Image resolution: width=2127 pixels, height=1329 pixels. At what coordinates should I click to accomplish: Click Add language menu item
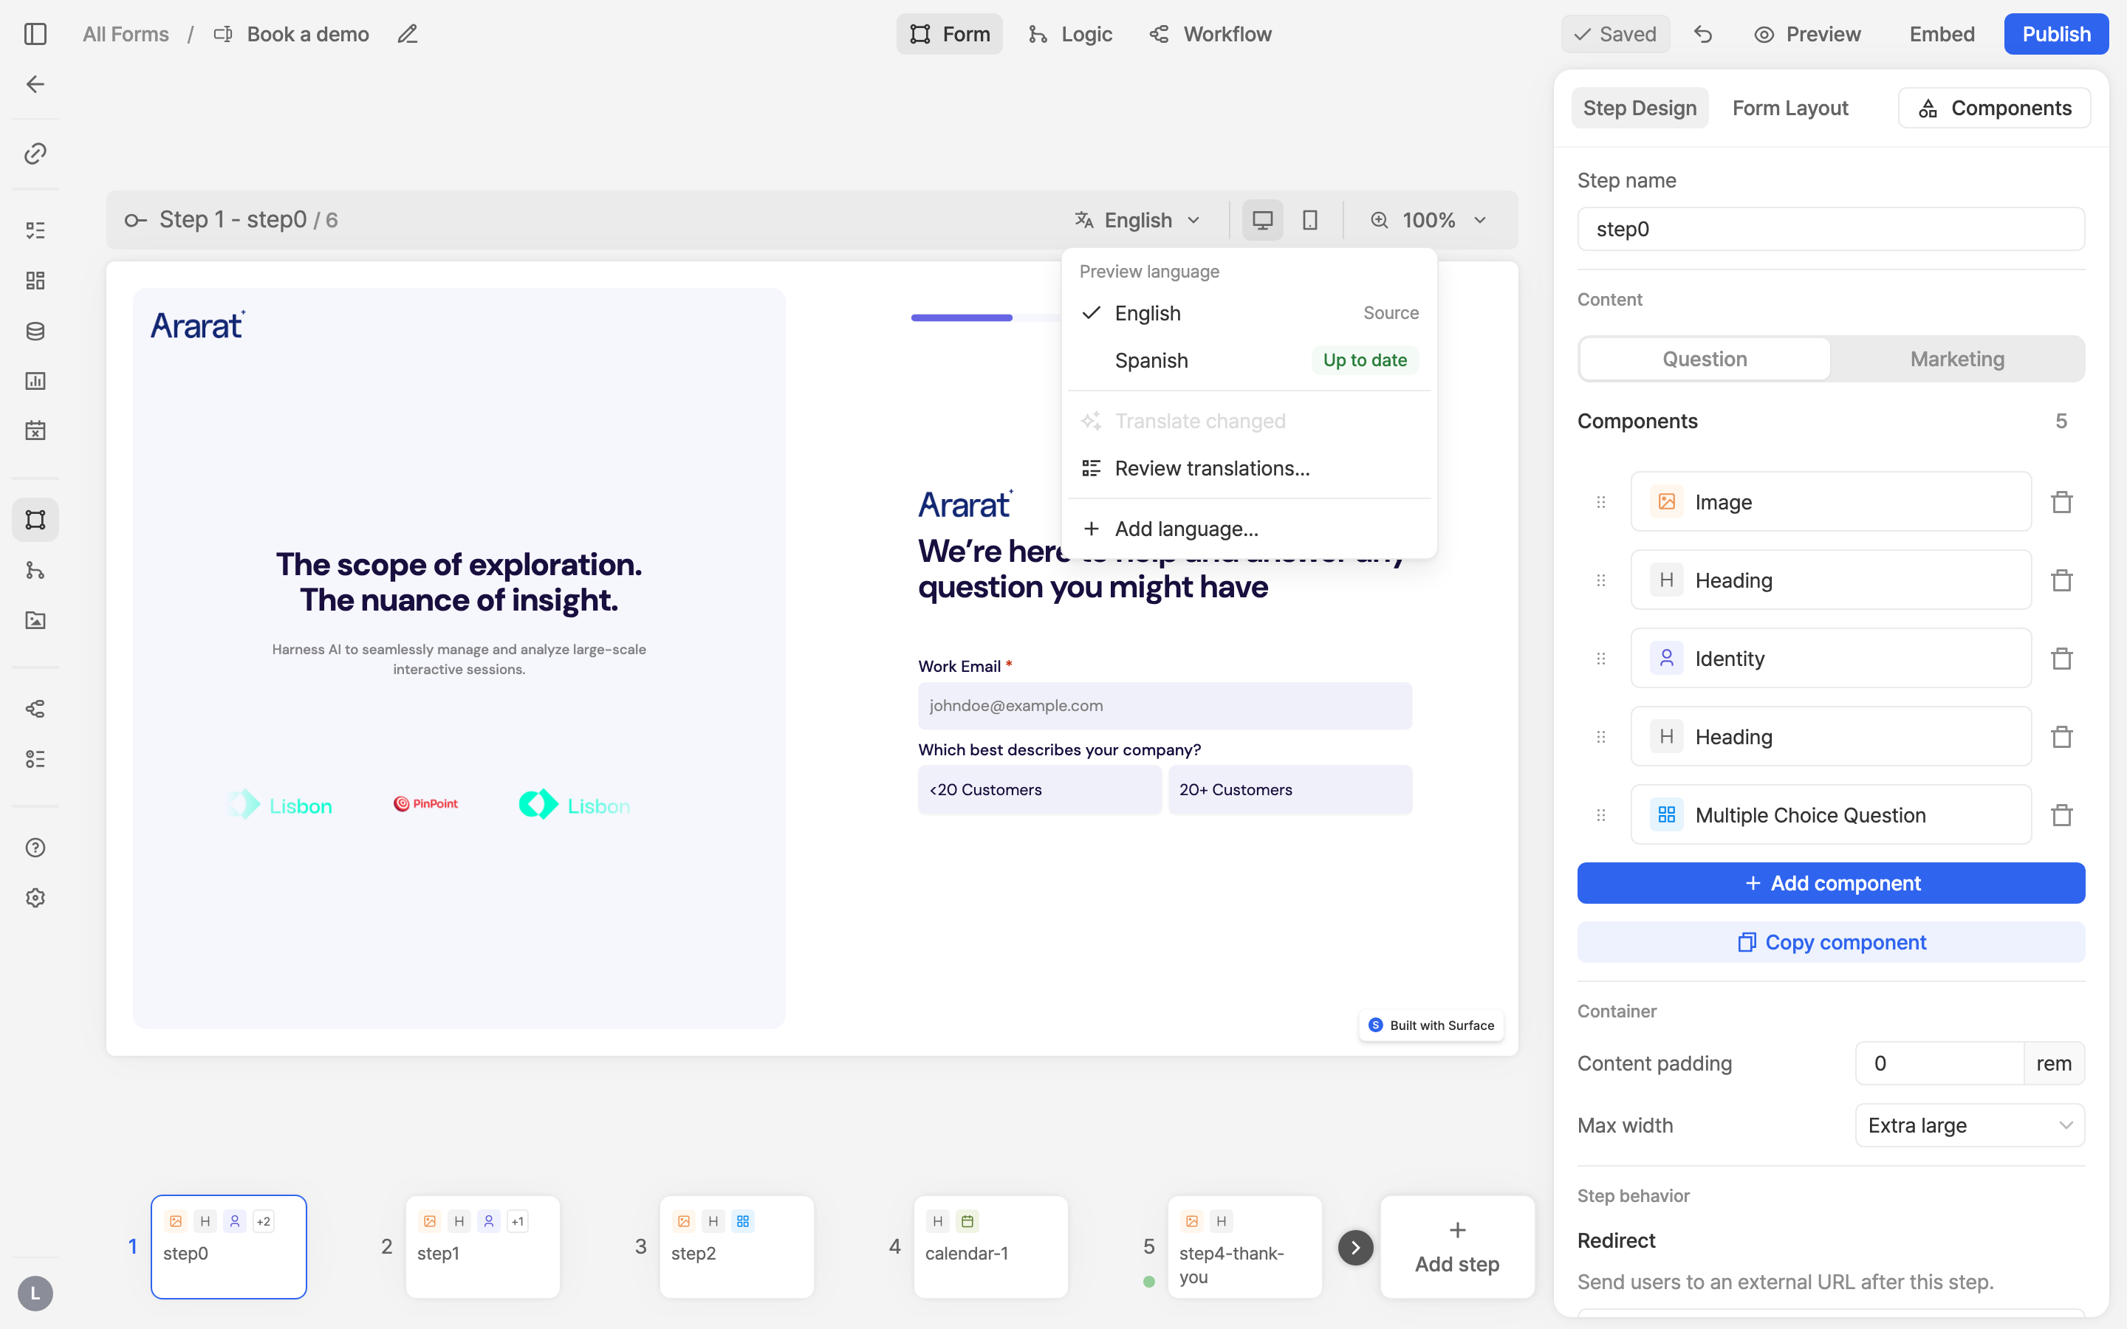pyautogui.click(x=1250, y=529)
